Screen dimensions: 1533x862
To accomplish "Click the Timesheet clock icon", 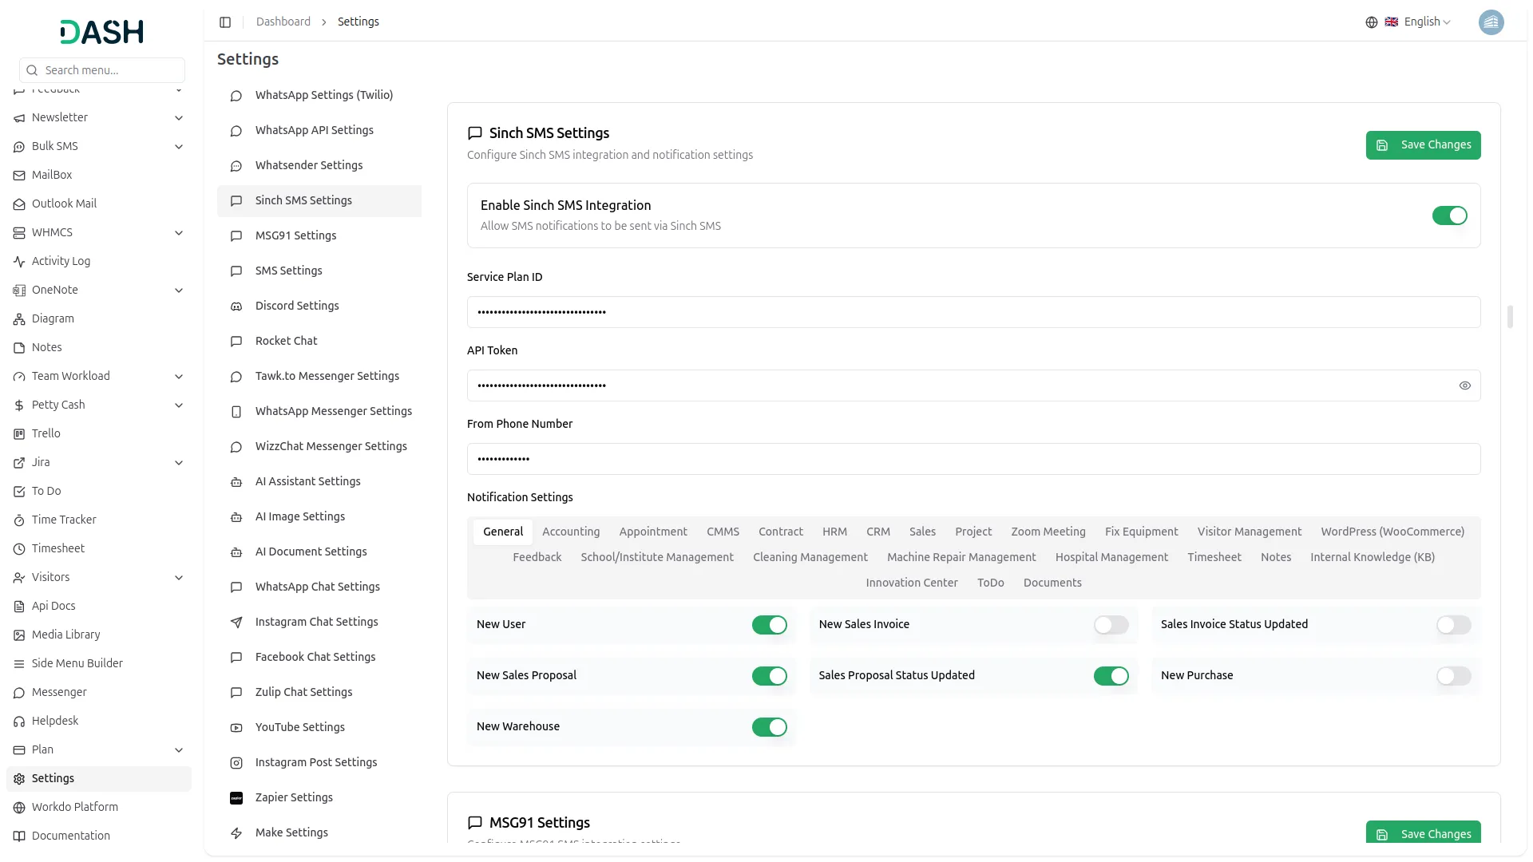I will click(19, 549).
